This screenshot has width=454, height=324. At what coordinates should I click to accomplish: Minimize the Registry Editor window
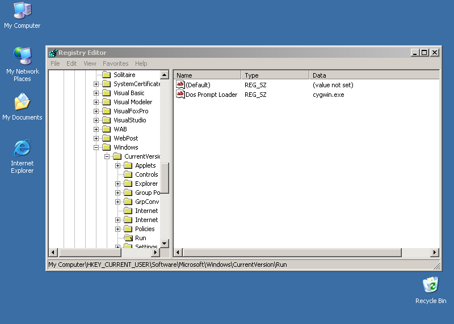pos(415,53)
